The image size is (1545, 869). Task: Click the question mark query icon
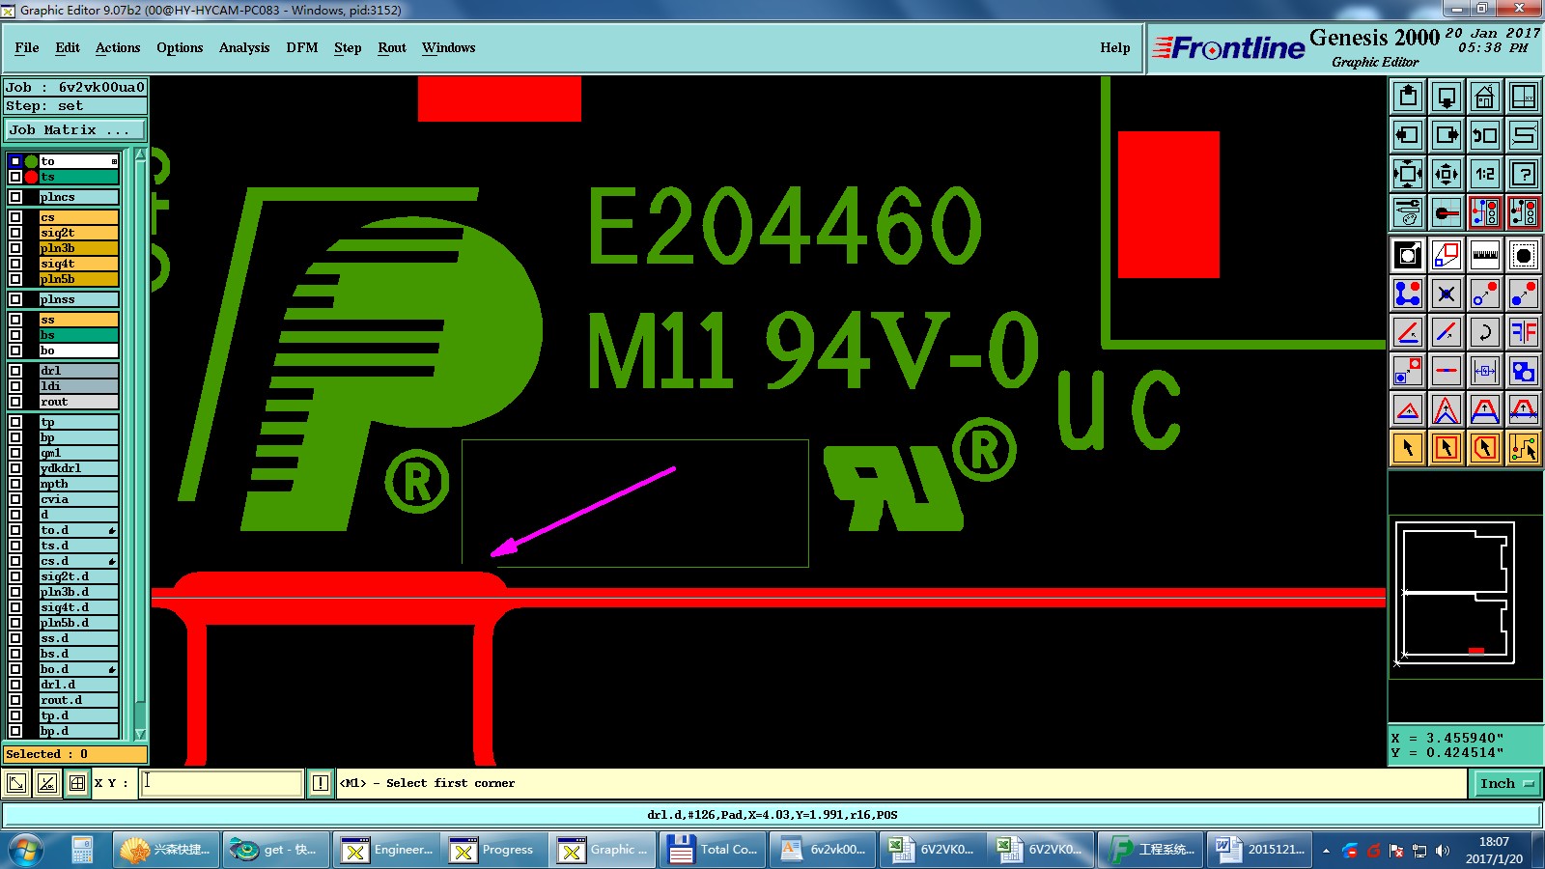[1524, 174]
